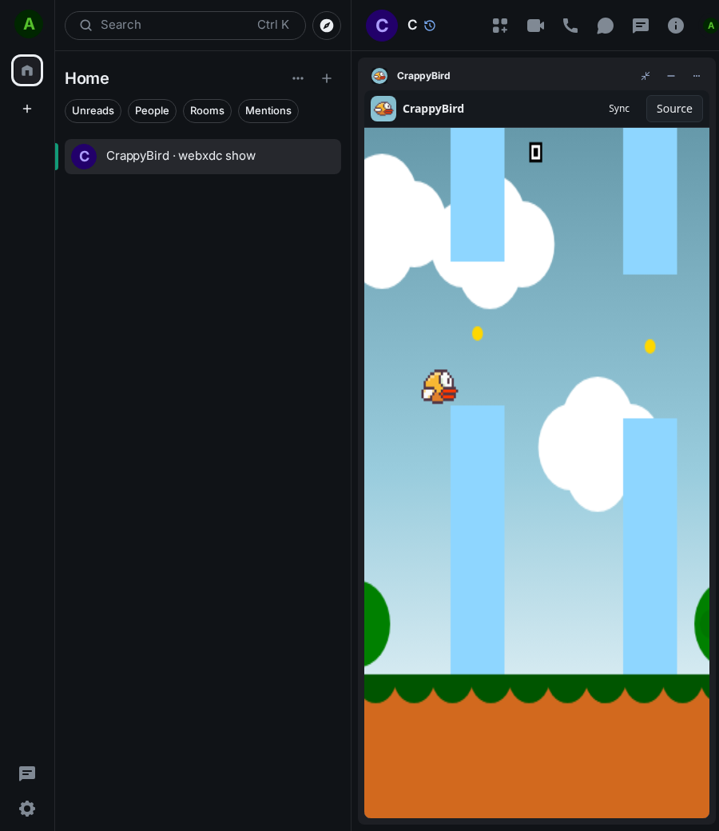Click the Source button

[x=674, y=109]
